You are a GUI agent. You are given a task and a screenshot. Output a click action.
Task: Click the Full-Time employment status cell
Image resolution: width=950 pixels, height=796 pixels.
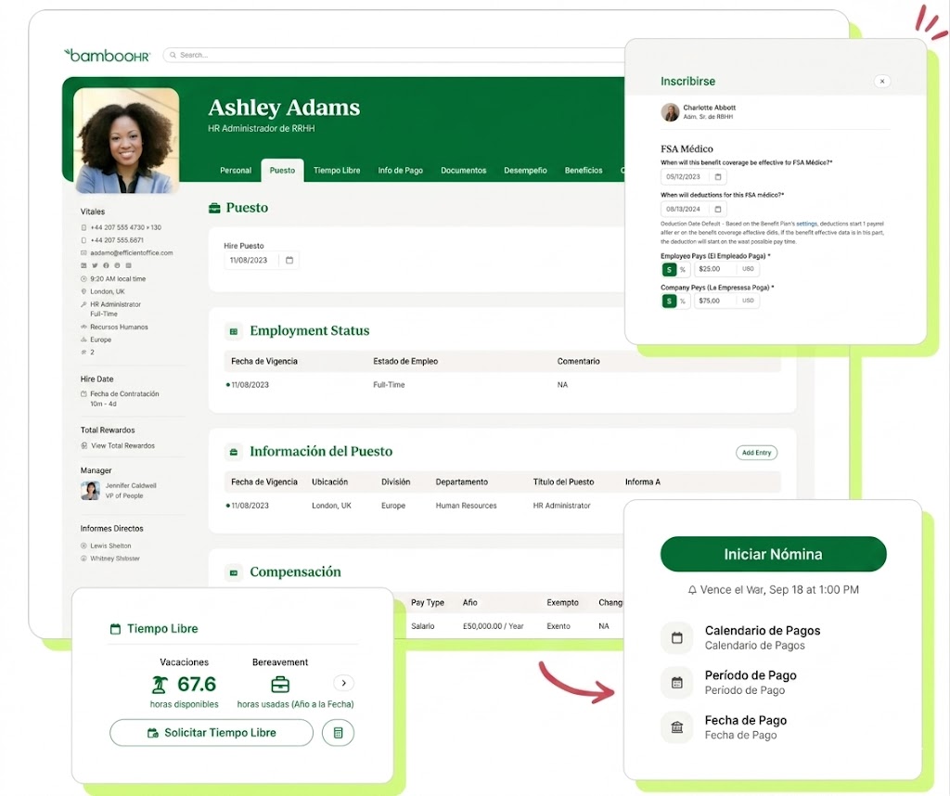click(x=389, y=385)
